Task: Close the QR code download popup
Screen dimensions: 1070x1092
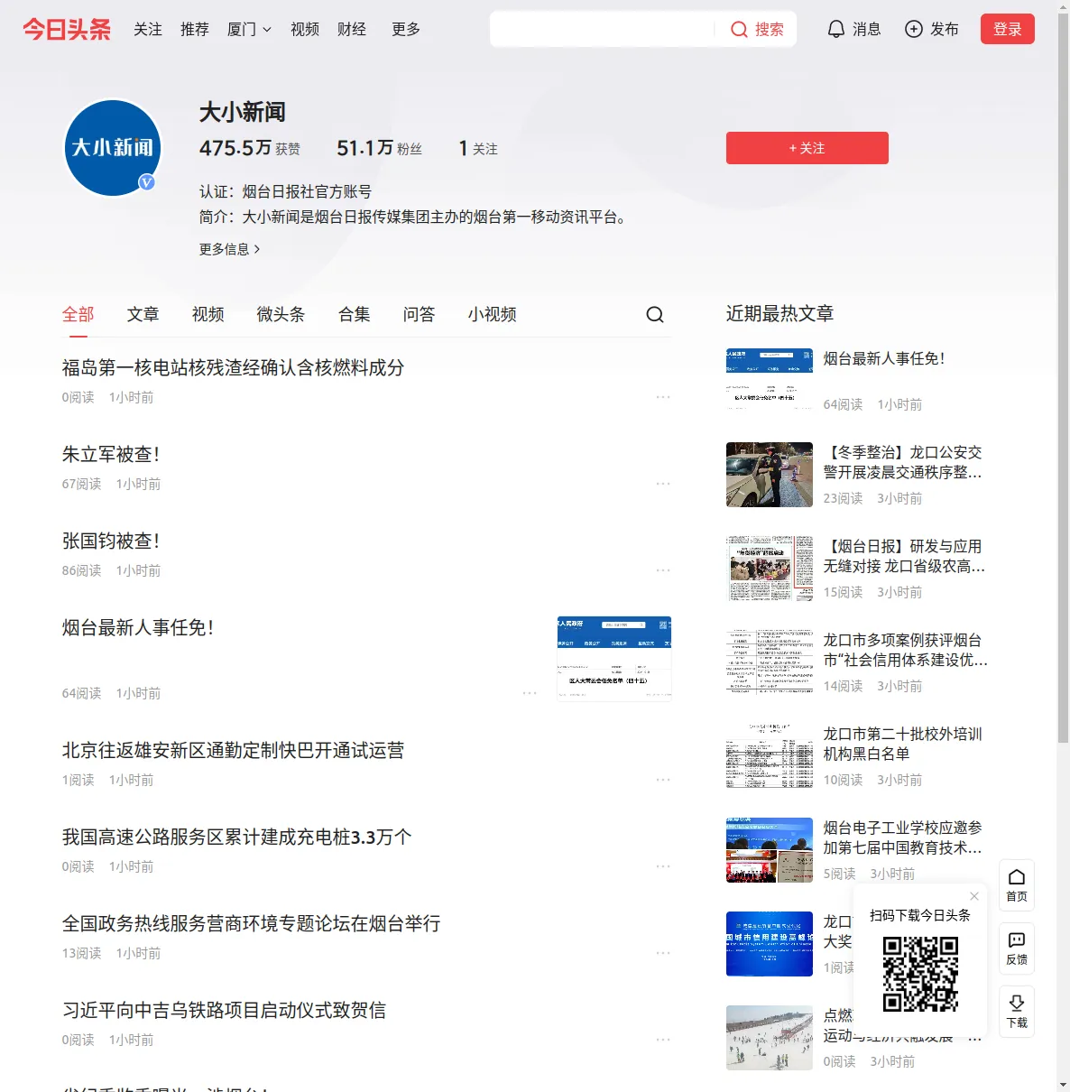Action: (x=974, y=896)
